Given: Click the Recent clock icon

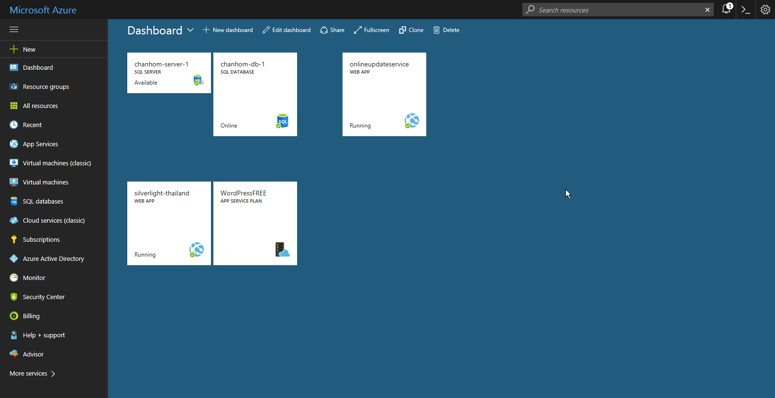Looking at the screenshot, I should 14,125.
